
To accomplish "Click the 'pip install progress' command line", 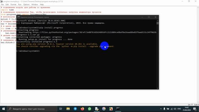I will pyautogui.click(x=39, y=28).
